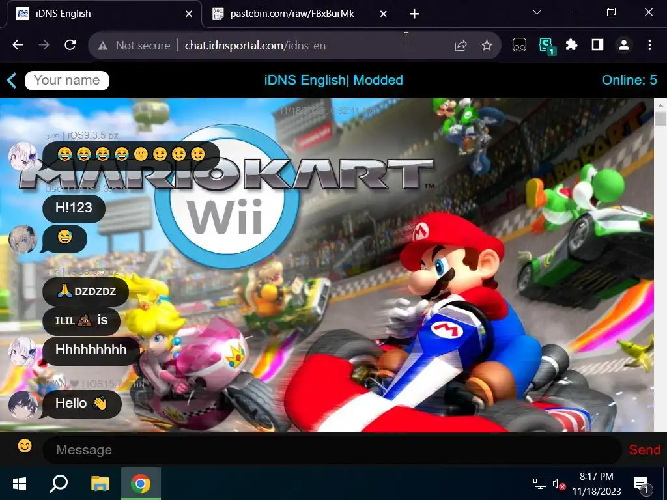
Task: Open emoji picker smiley icon
Action: point(25,446)
